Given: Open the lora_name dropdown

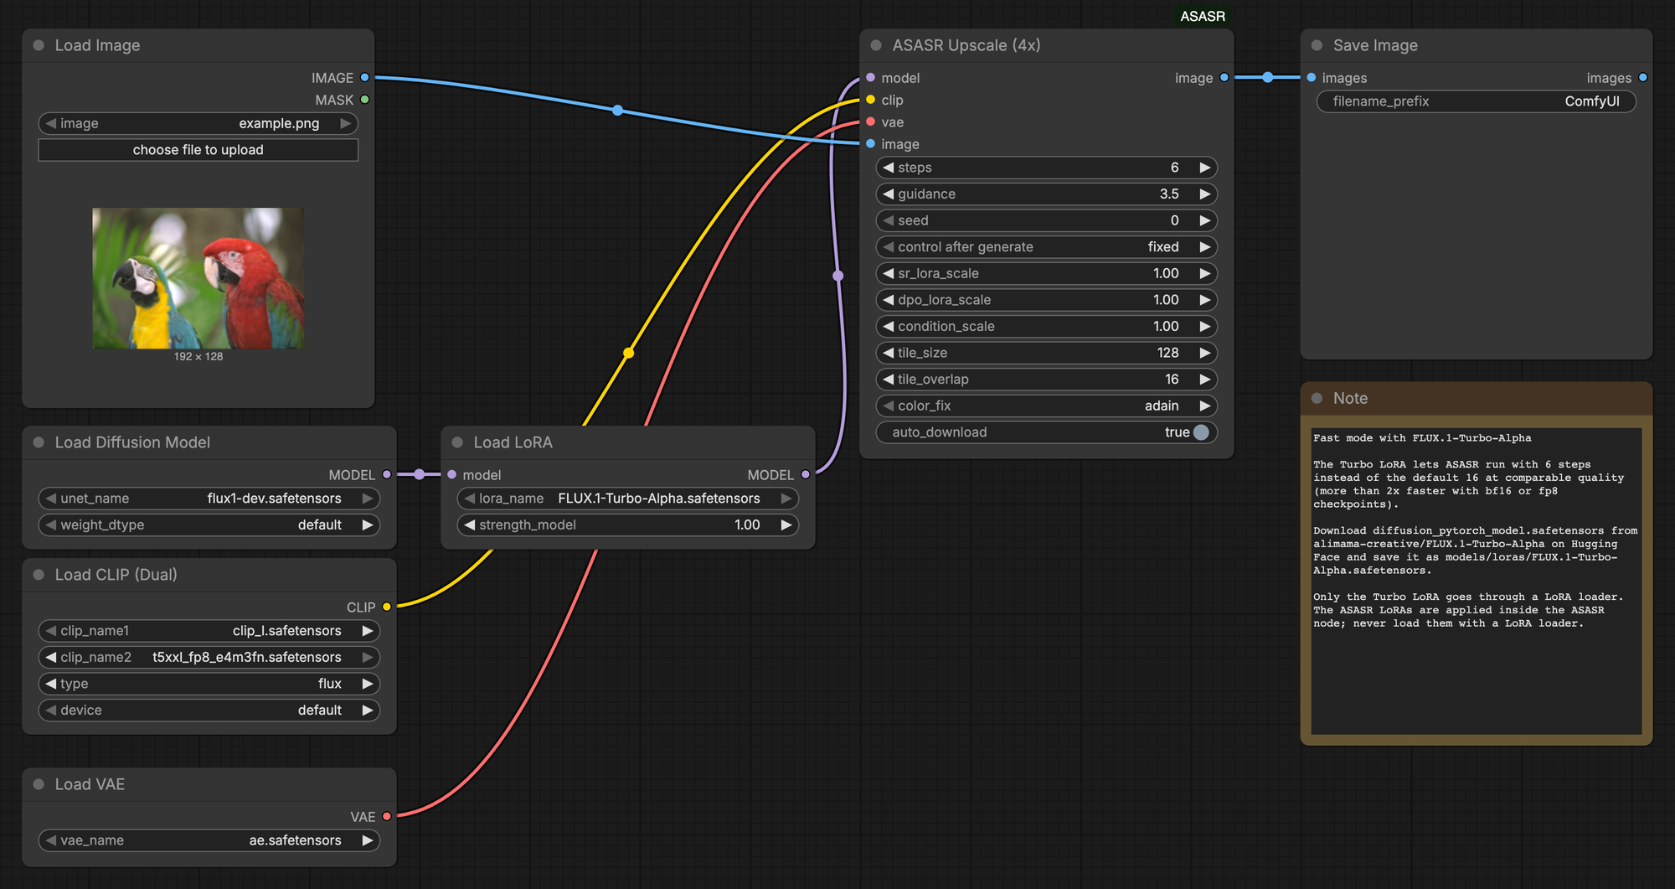Looking at the screenshot, I should click(x=628, y=499).
